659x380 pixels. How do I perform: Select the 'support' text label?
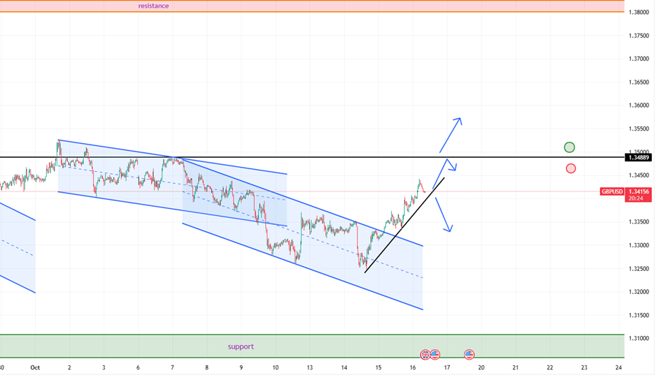click(241, 346)
